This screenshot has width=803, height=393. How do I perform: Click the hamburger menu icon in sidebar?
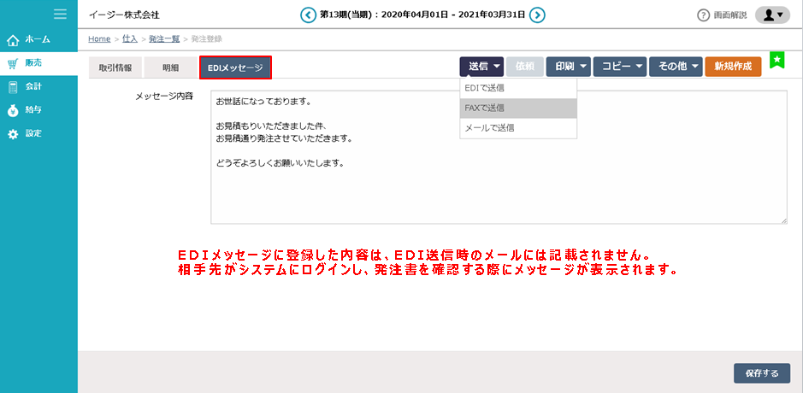tap(60, 14)
